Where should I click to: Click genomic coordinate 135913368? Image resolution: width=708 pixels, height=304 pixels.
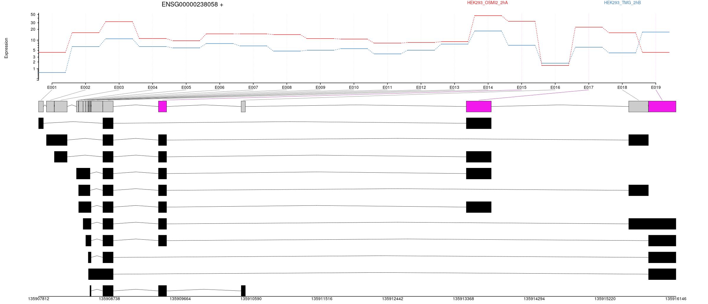(x=463, y=299)
